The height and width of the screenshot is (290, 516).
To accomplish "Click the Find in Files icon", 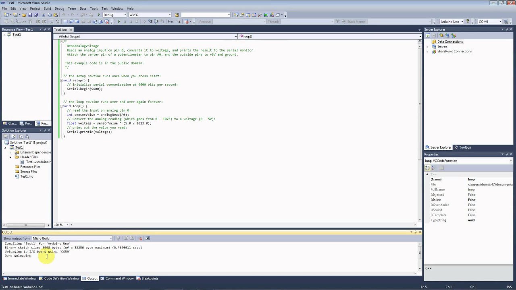I will tap(177, 15).
